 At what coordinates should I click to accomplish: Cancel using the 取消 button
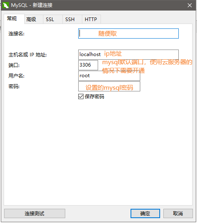coord(178,214)
